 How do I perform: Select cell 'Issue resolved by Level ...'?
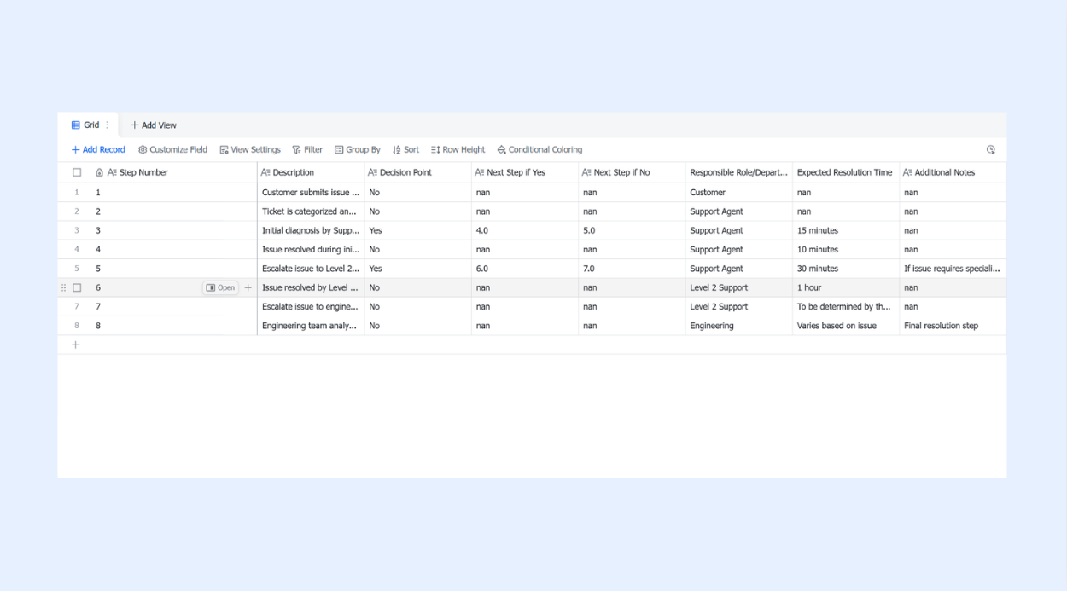[311, 288]
